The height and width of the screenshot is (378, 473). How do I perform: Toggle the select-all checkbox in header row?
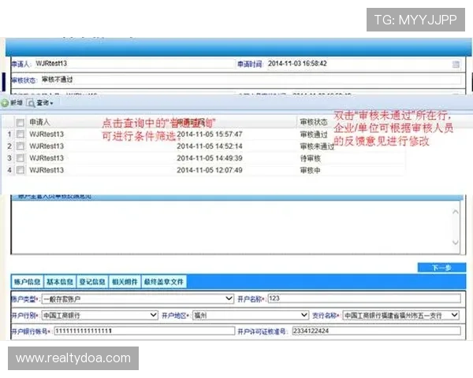[x=20, y=122]
